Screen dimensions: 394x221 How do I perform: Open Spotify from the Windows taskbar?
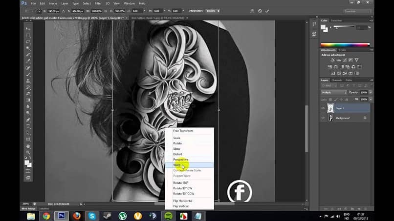pos(168,216)
